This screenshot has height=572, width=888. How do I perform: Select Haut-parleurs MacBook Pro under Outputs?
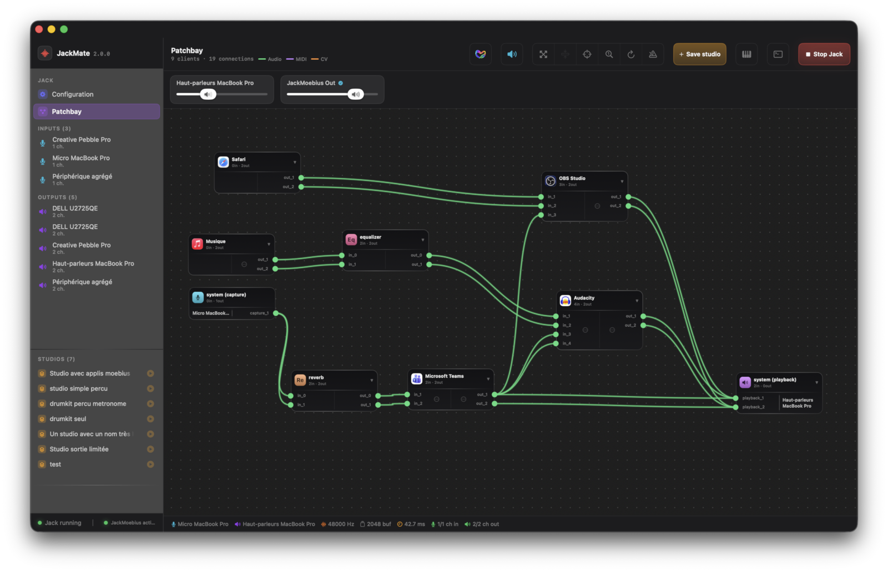click(x=97, y=267)
